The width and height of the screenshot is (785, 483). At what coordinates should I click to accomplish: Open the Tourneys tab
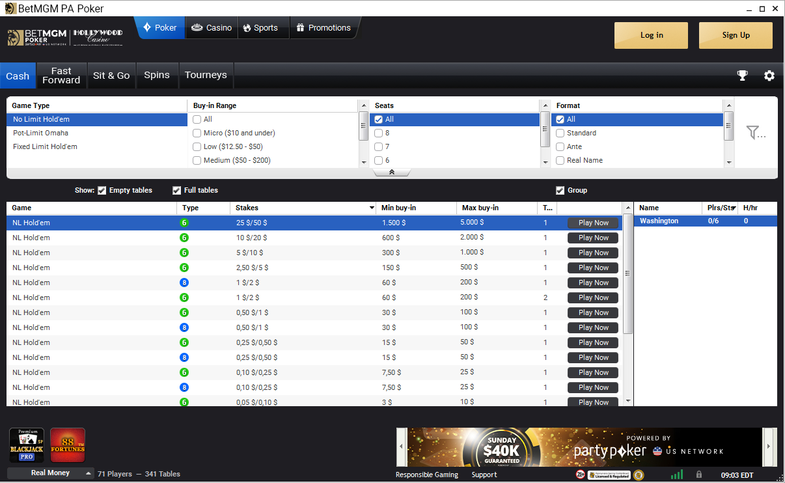pos(206,76)
